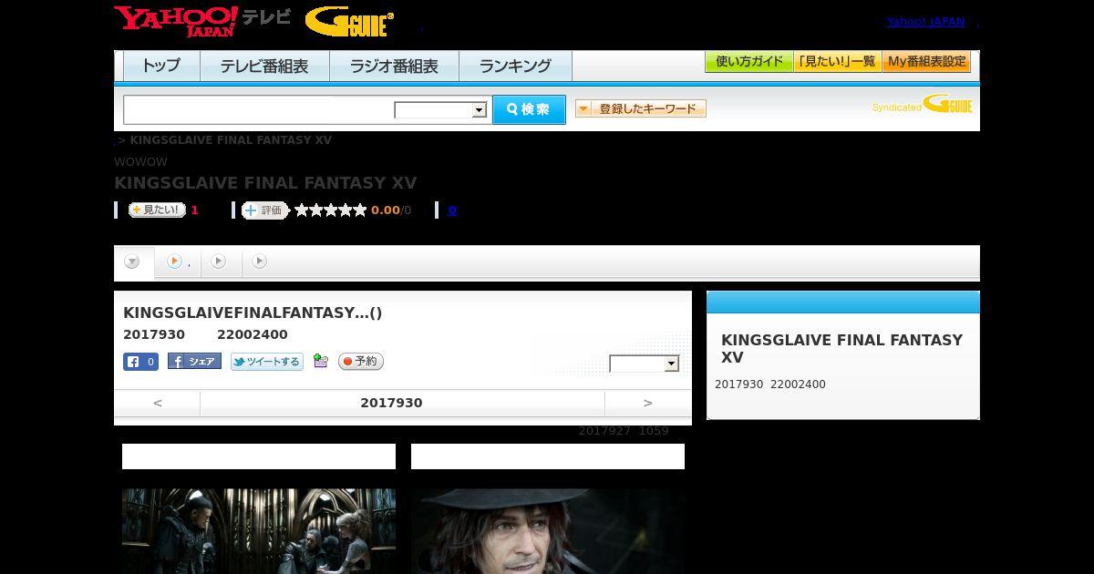The width and height of the screenshot is (1094, 574).
Task: Share on Facebook with シェア button
Action: (194, 362)
